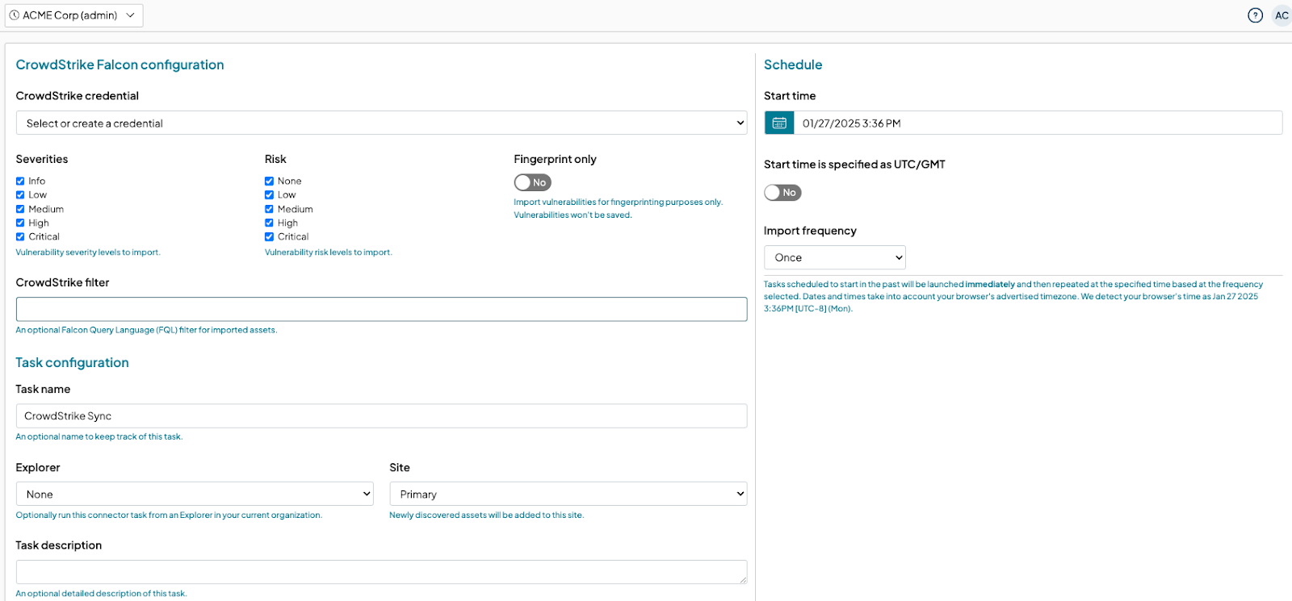Click the Task description text area
The width and height of the screenshot is (1292, 601).
[381, 572]
